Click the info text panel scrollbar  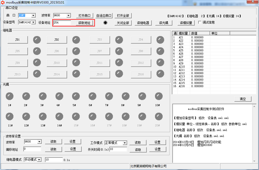tap(254, 133)
